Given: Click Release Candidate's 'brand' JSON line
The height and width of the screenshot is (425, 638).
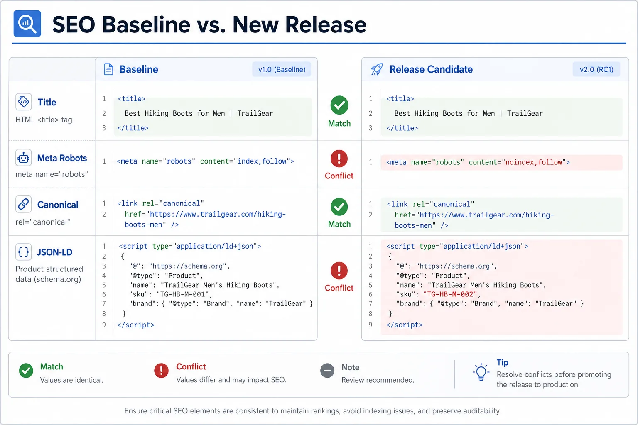Looking at the screenshot, I should 490,304.
